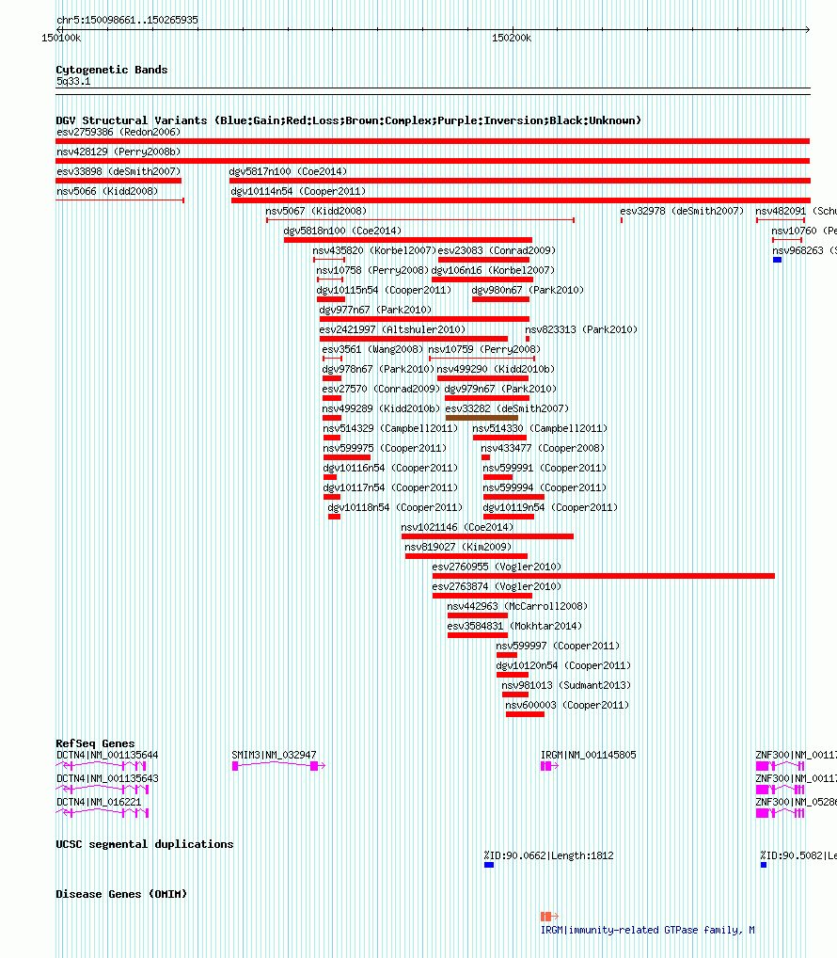Click esv3584831 (Mokhtar2014) label
This screenshot has width=837, height=958.
tap(514, 626)
